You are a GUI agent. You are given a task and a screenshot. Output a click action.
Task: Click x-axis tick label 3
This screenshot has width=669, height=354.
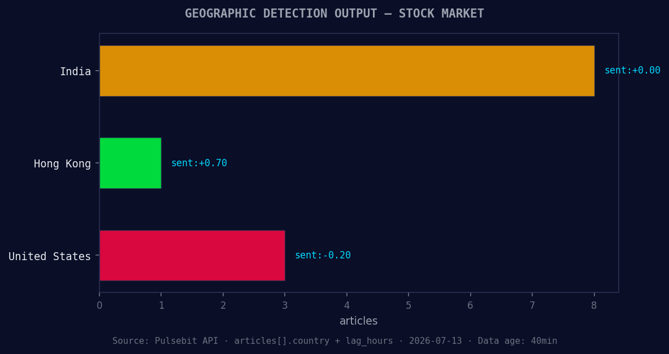coord(285,305)
